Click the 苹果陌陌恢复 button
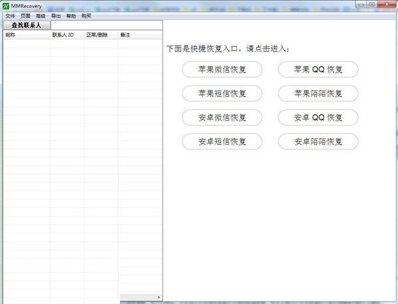This screenshot has height=304, width=398. pos(318,93)
